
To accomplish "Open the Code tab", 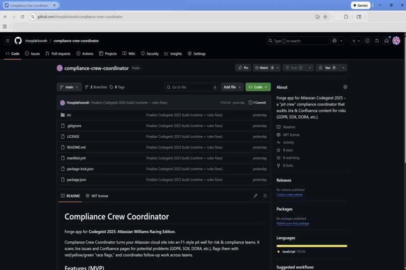I will [x=13, y=54].
